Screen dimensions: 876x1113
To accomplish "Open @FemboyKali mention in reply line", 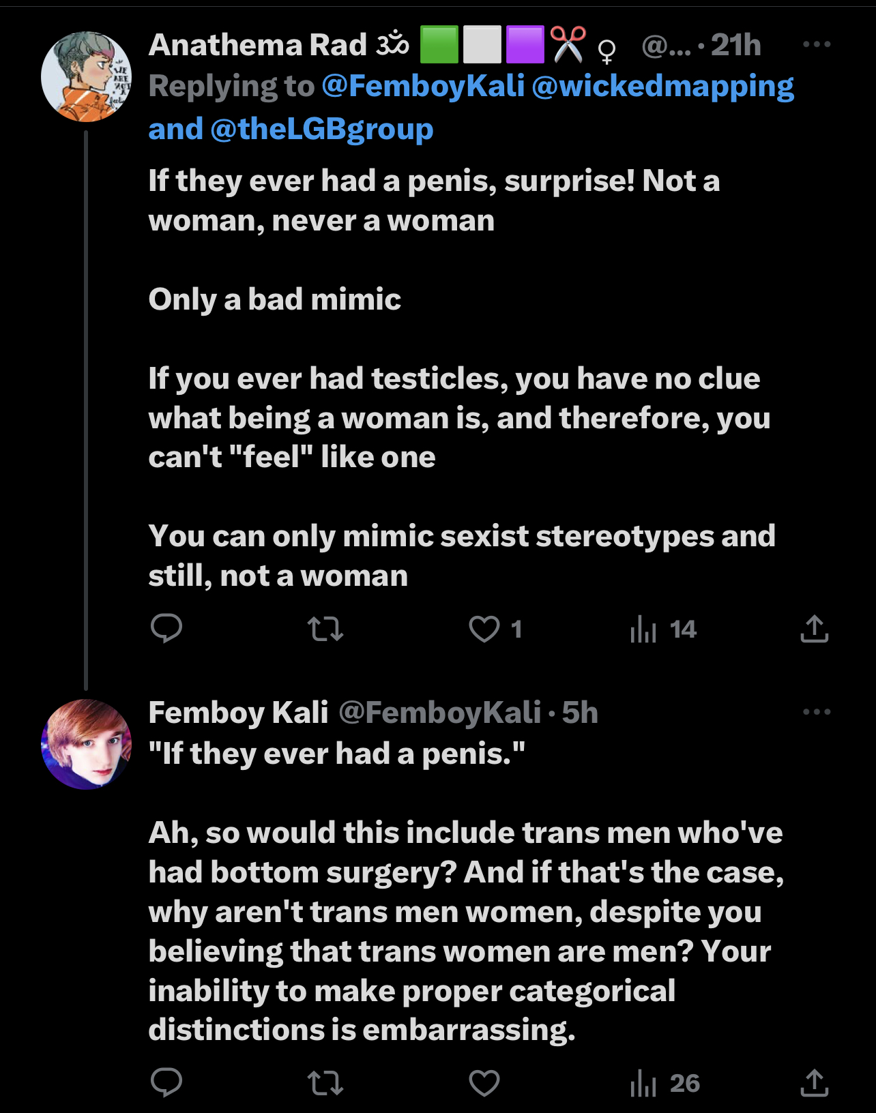I will (423, 87).
